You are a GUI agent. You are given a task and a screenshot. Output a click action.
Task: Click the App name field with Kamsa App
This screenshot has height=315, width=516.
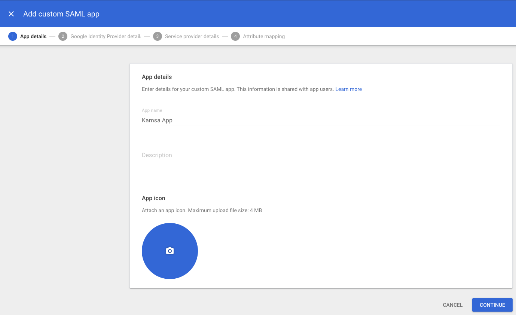coord(321,120)
